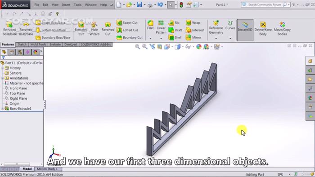Expand the Reference Geometry dropdown

(x=216, y=38)
